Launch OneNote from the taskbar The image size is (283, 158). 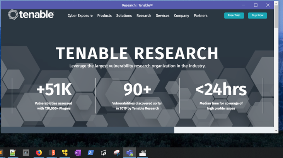(x=78, y=153)
